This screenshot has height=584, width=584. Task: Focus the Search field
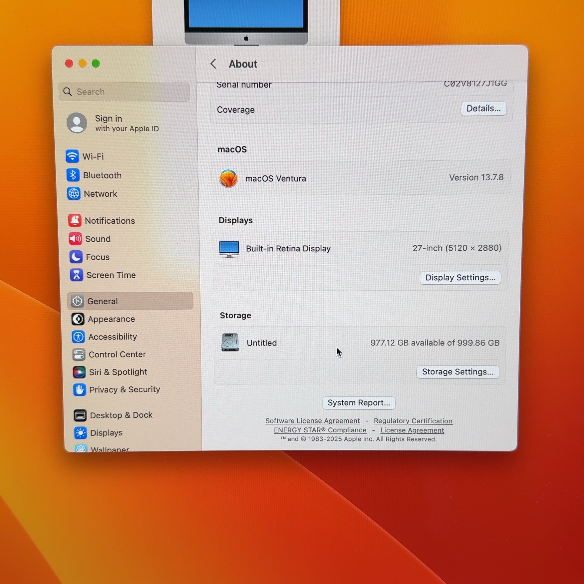point(125,92)
